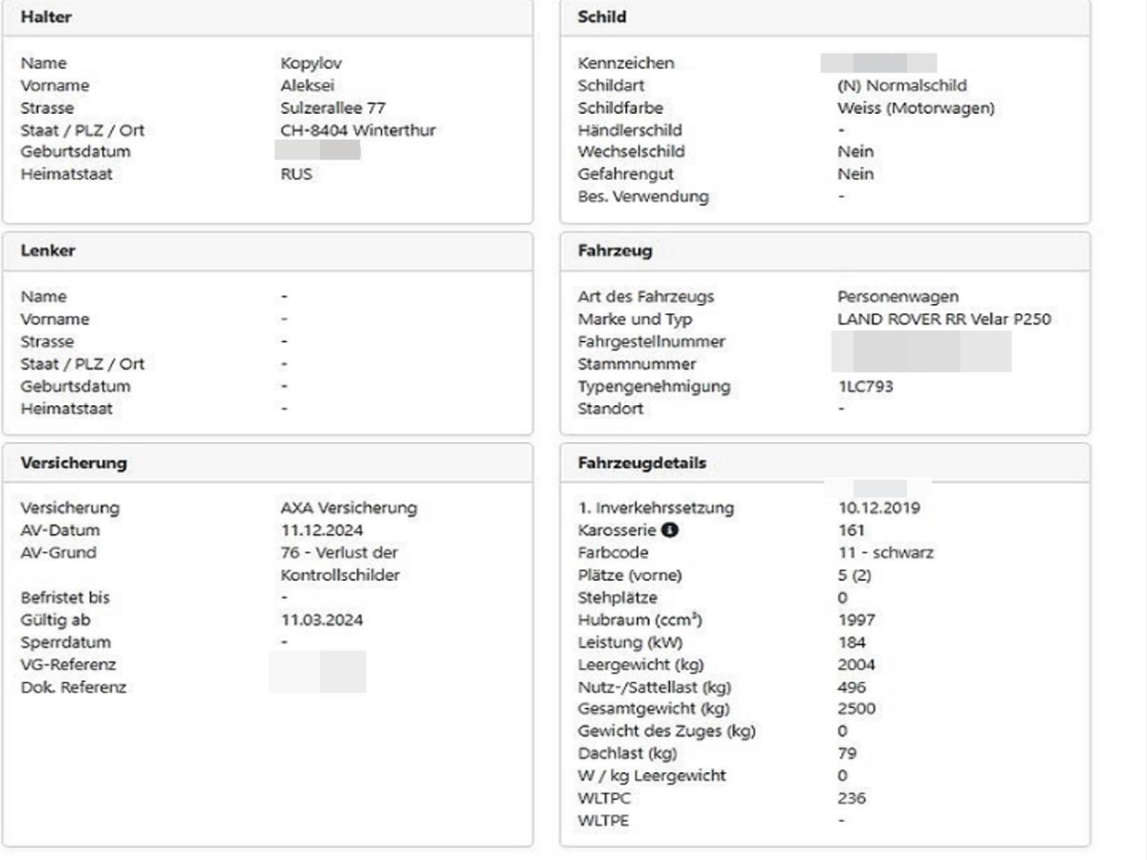
Task: Select the AV-Datum value 11.12.2024
Action: coord(315,530)
